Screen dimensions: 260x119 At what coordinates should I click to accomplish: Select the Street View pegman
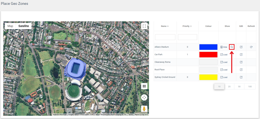click(x=144, y=109)
